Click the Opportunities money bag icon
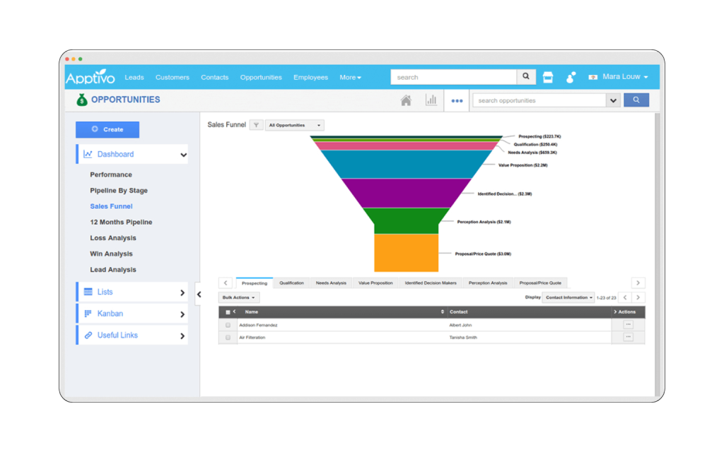This screenshot has width=724, height=452. pos(81,100)
